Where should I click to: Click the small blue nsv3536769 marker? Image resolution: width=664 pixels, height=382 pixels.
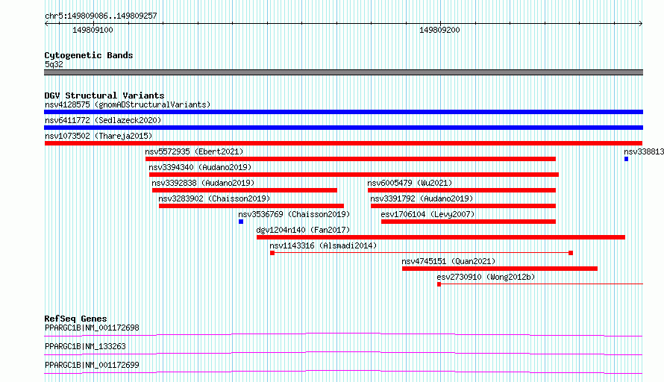click(x=241, y=222)
